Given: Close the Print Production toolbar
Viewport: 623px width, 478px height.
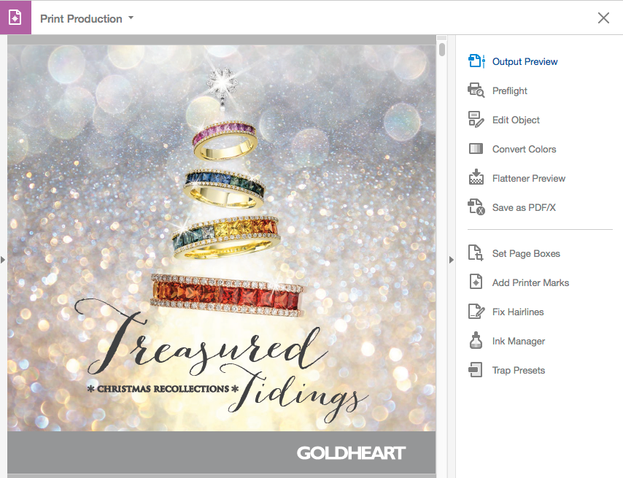Looking at the screenshot, I should point(603,18).
